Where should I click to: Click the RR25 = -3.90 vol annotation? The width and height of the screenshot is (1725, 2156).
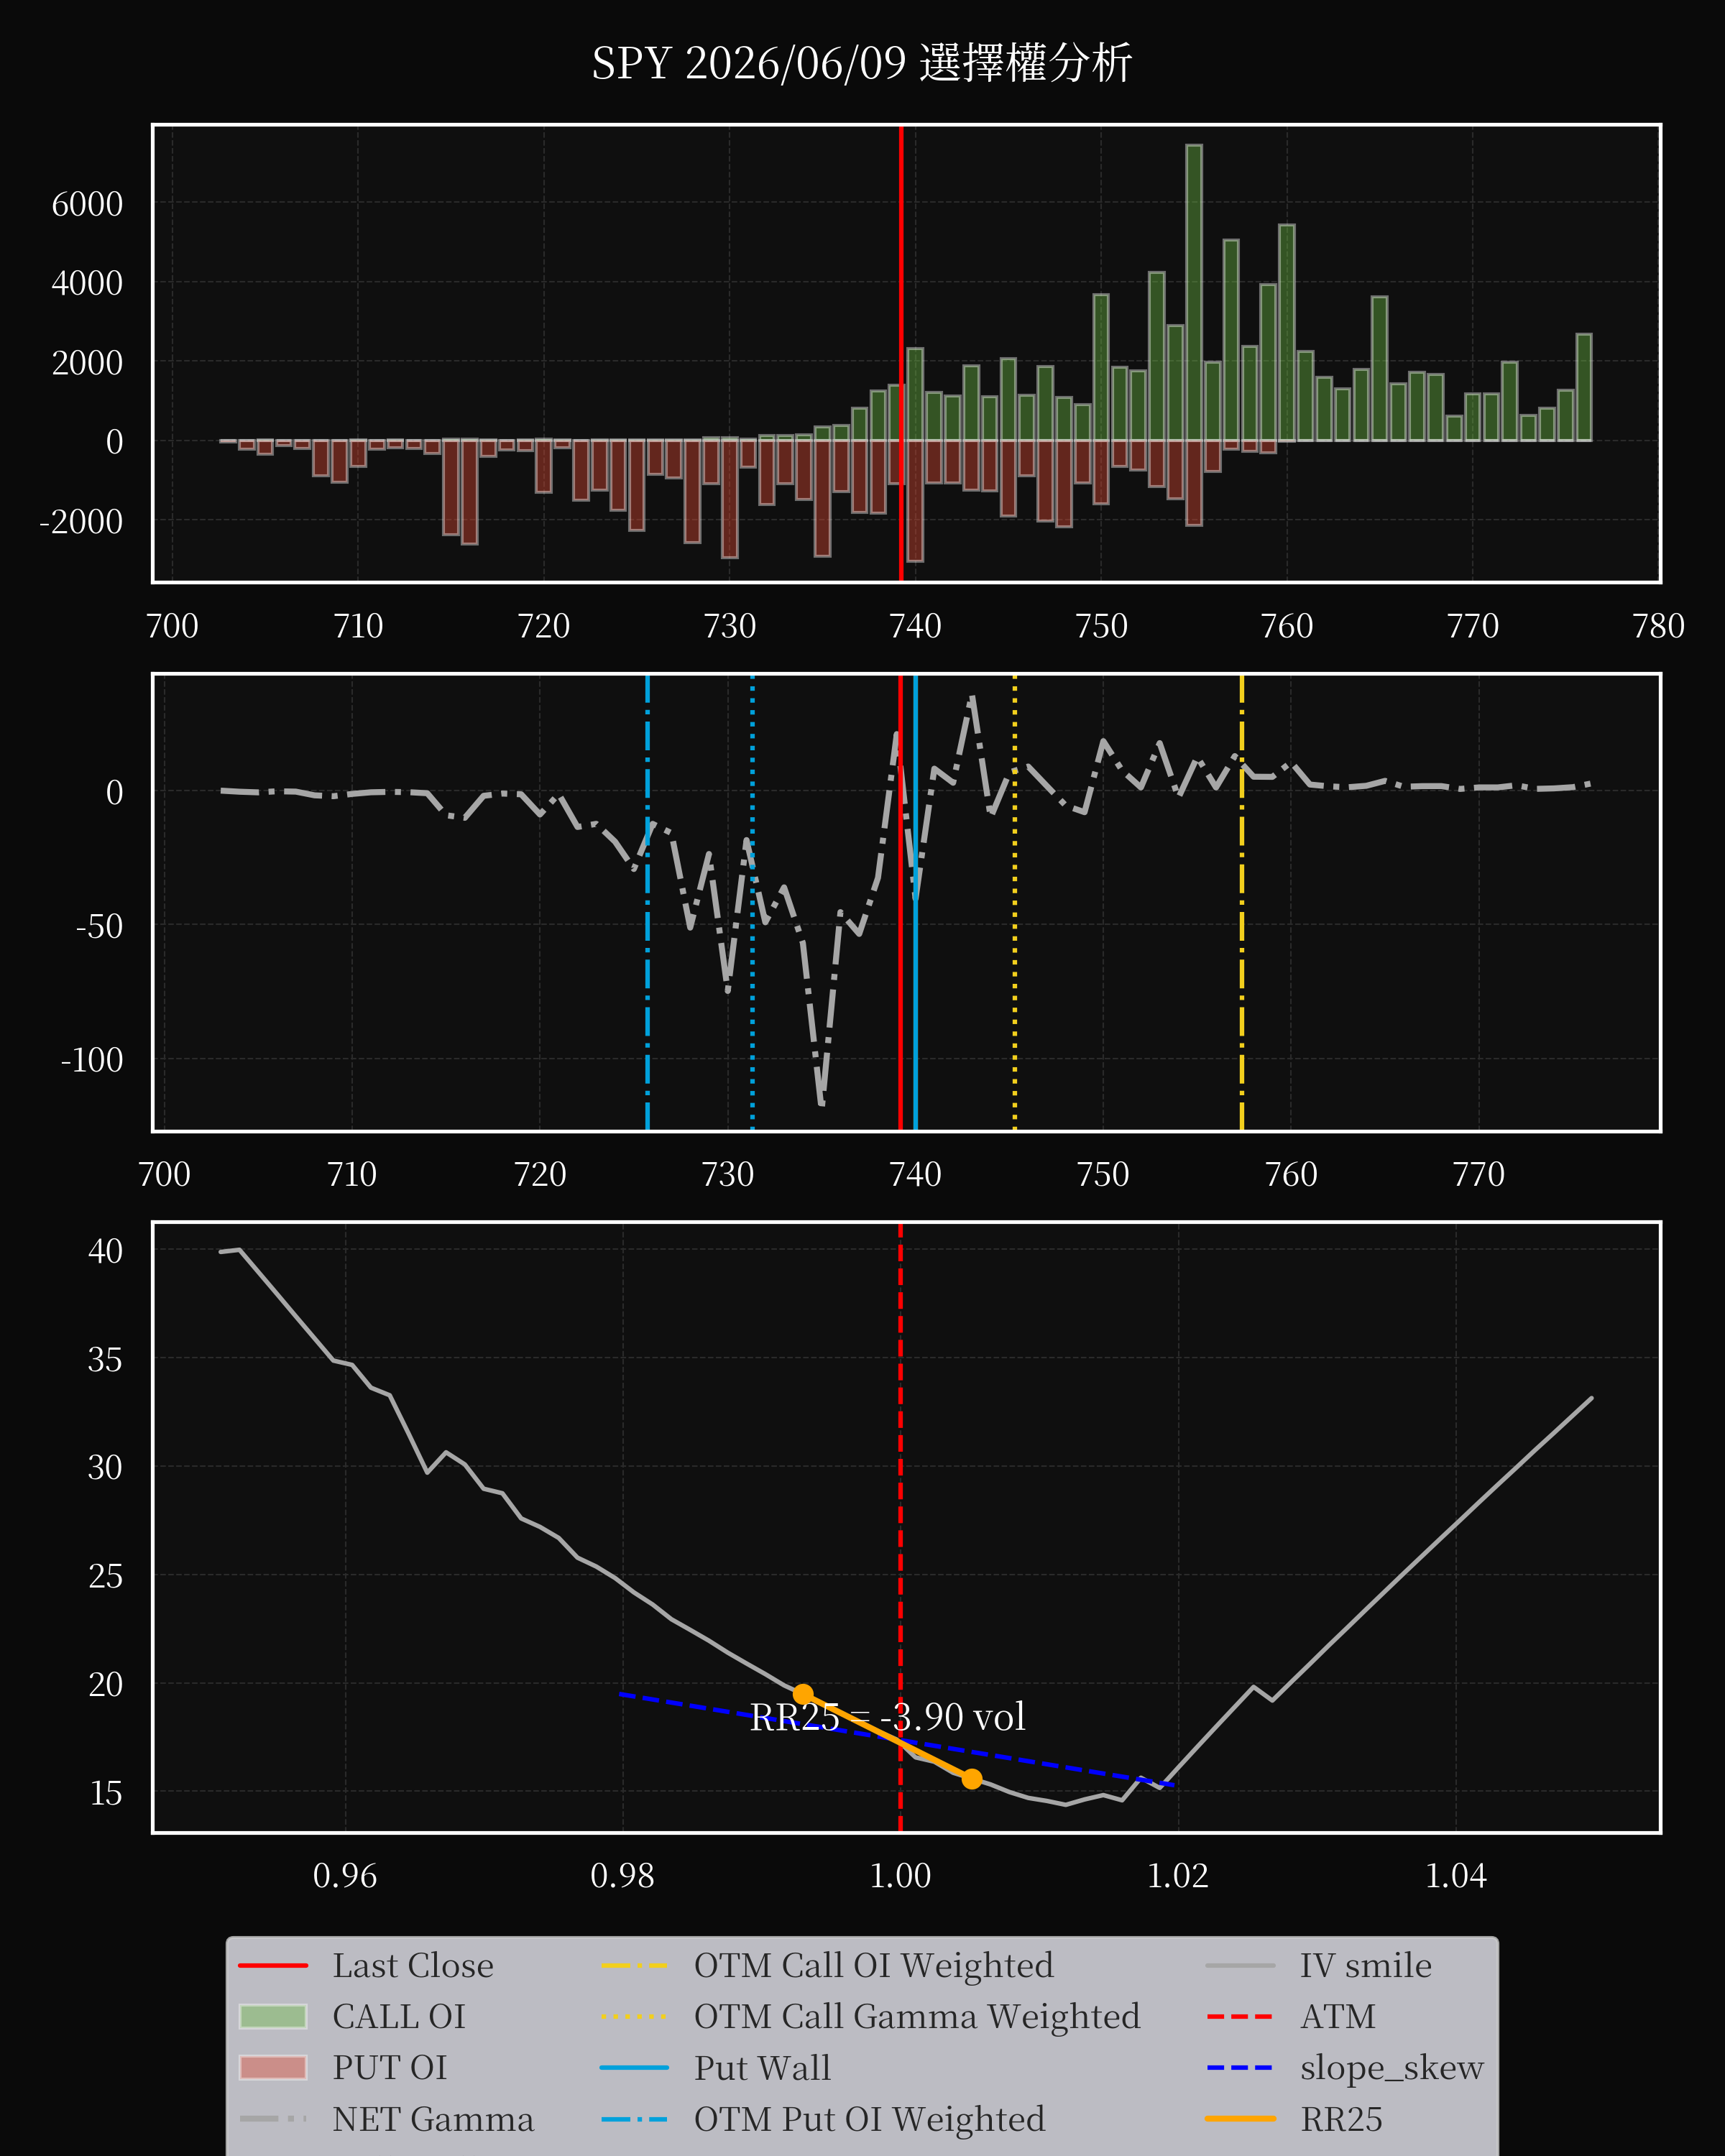pyautogui.click(x=888, y=1717)
